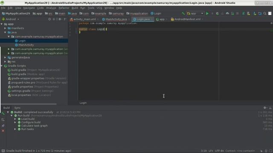
Task: Click the Search Everywhere magnifier icon
Action: (x=265, y=13)
